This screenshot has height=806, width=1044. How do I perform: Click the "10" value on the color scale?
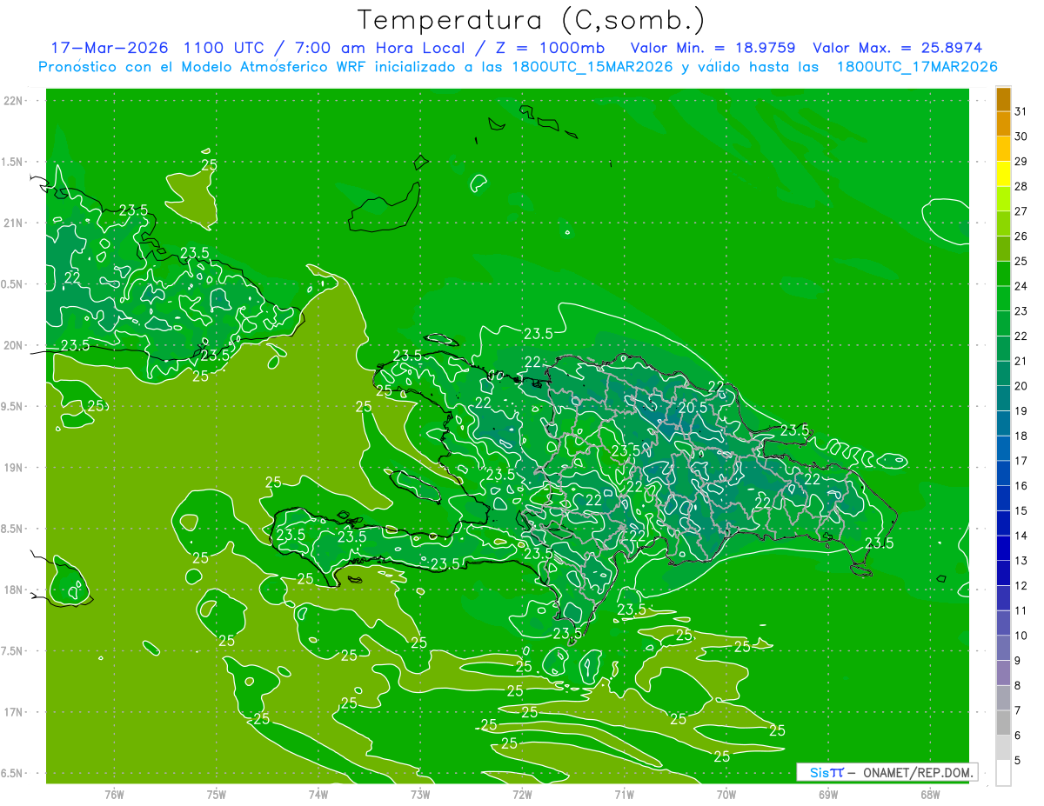1021,636
